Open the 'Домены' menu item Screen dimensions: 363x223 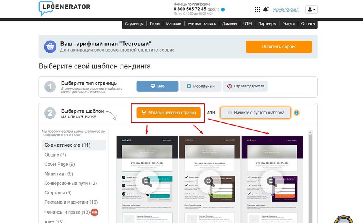pos(229,24)
